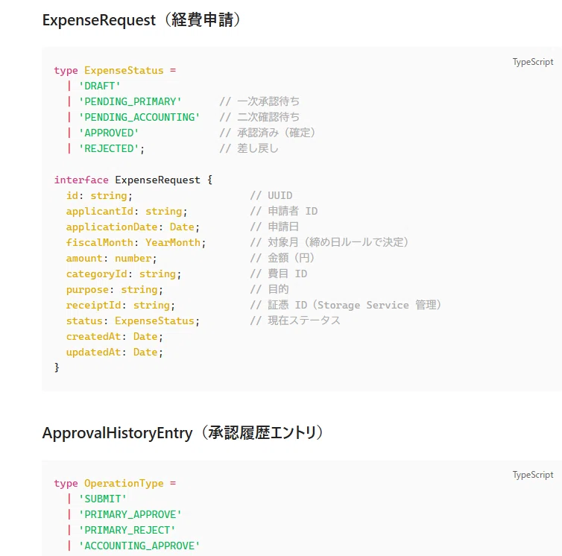562x556 pixels.
Task: Click the 'amount: number;' field
Action: point(112,259)
